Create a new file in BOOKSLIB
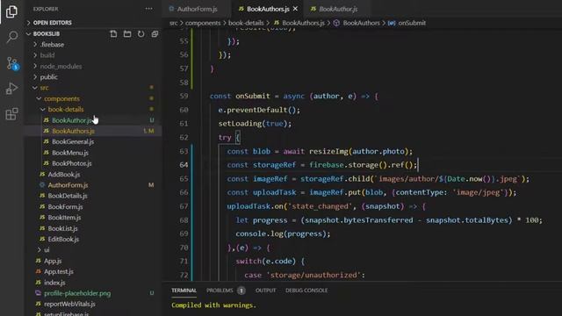 (113, 33)
